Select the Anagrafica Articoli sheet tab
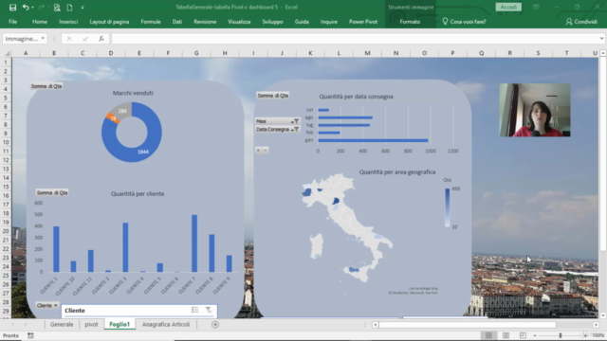 tap(166, 324)
